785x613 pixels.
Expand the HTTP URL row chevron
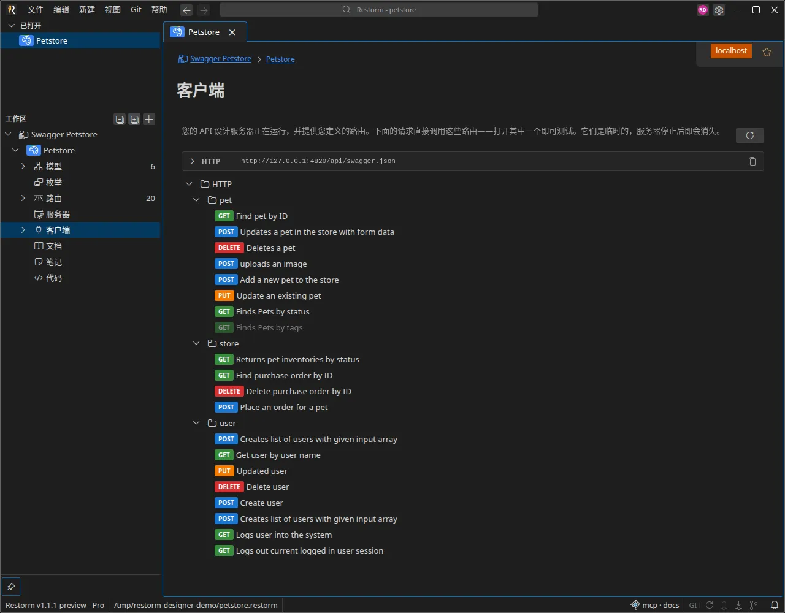tap(193, 161)
